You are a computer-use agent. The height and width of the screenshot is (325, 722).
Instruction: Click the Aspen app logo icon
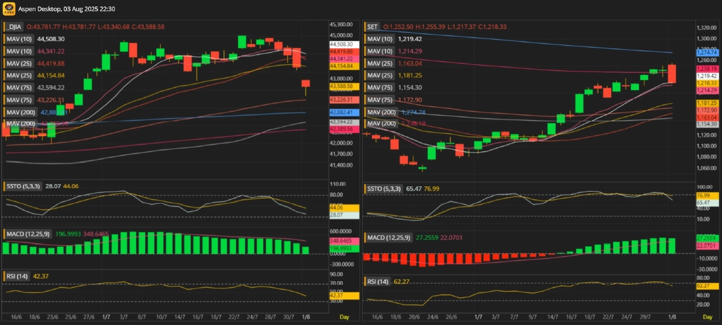(8, 10)
